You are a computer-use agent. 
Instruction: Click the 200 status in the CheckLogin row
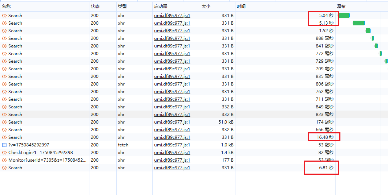[x=94, y=153]
